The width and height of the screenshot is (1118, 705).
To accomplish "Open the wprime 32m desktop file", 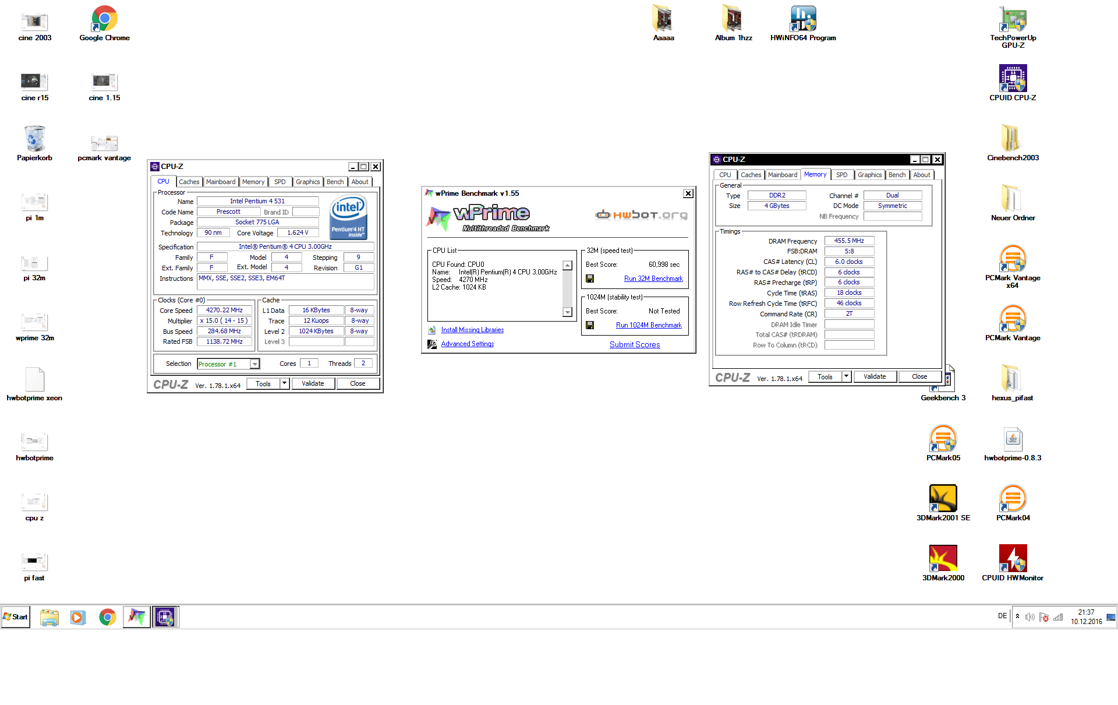I will pos(35,326).
